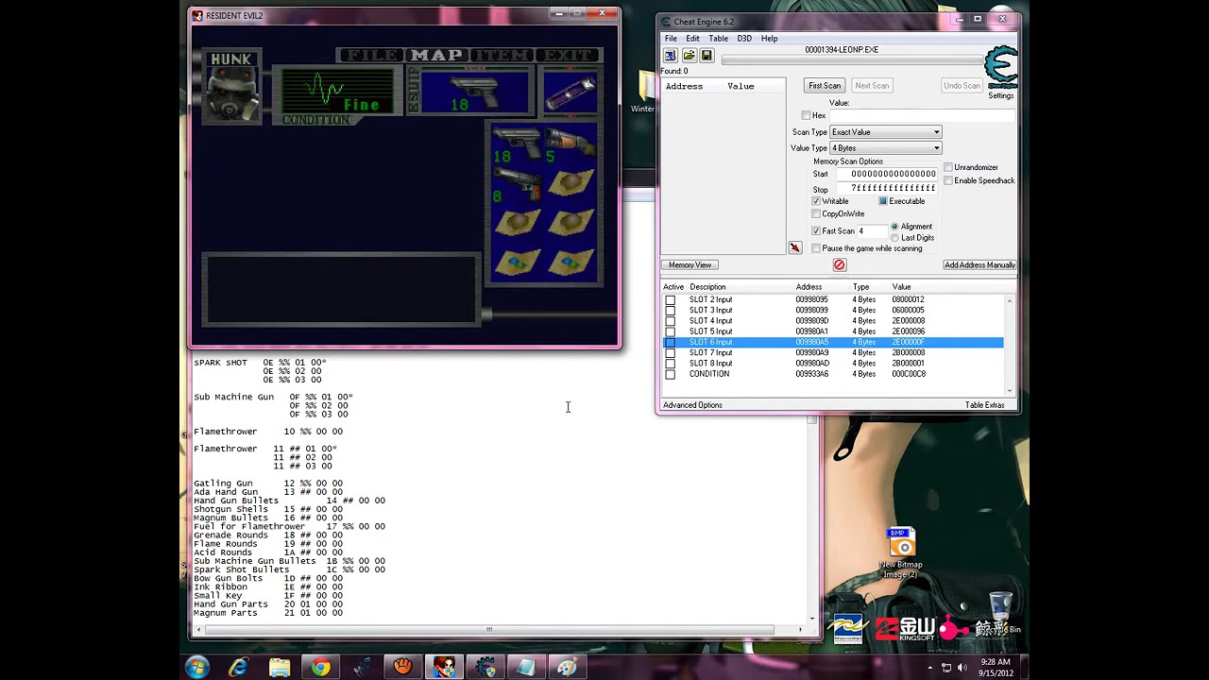Select the Alignment radio button

895,227
